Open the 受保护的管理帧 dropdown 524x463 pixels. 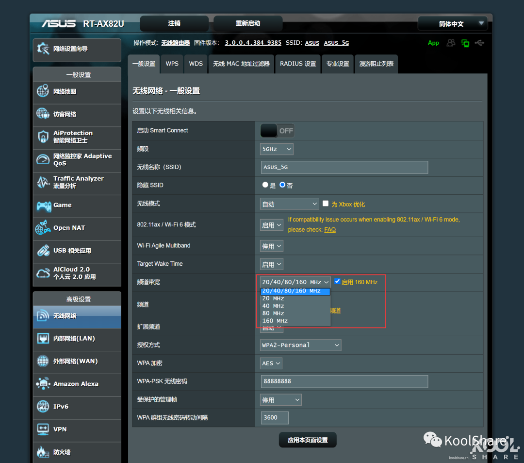click(281, 400)
